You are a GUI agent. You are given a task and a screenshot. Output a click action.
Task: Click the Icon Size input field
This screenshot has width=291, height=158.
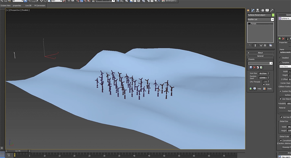tap(262, 73)
